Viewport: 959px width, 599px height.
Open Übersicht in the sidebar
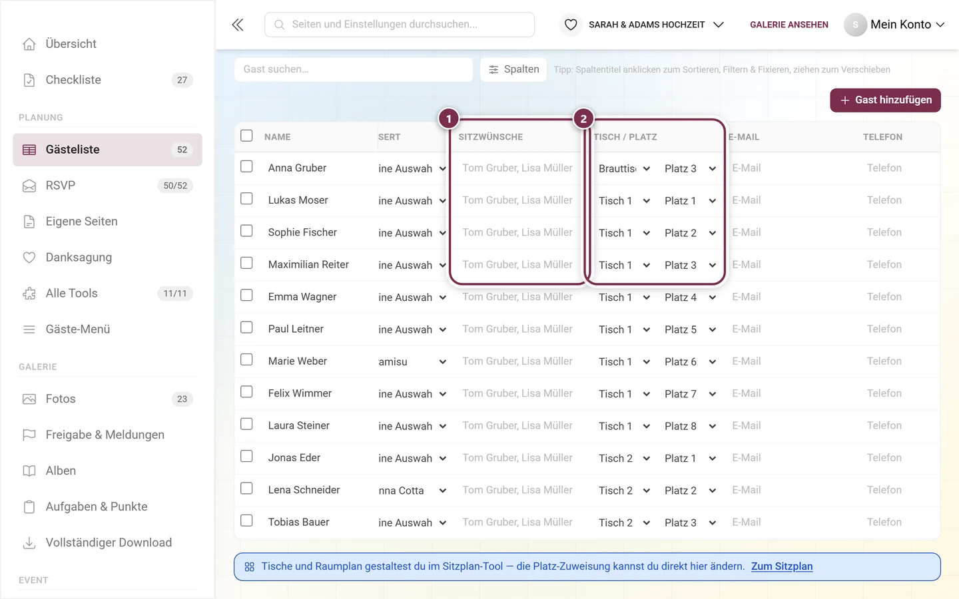(107, 44)
